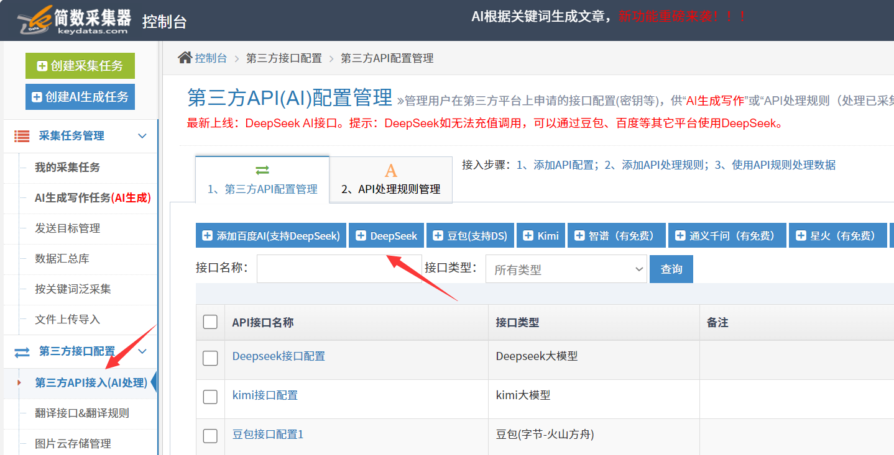Viewport: 894px width, 455px height.
Task: Click the 第三方接口配置 breadcrumb
Action: (x=284, y=58)
